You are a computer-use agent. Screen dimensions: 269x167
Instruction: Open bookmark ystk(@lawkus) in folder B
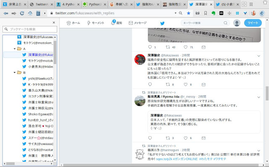pos(38,79)
